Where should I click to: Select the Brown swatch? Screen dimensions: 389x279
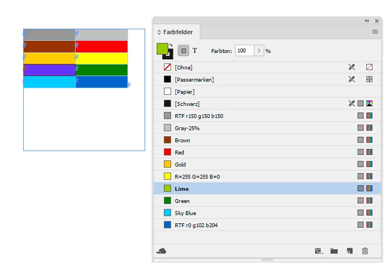(267, 140)
